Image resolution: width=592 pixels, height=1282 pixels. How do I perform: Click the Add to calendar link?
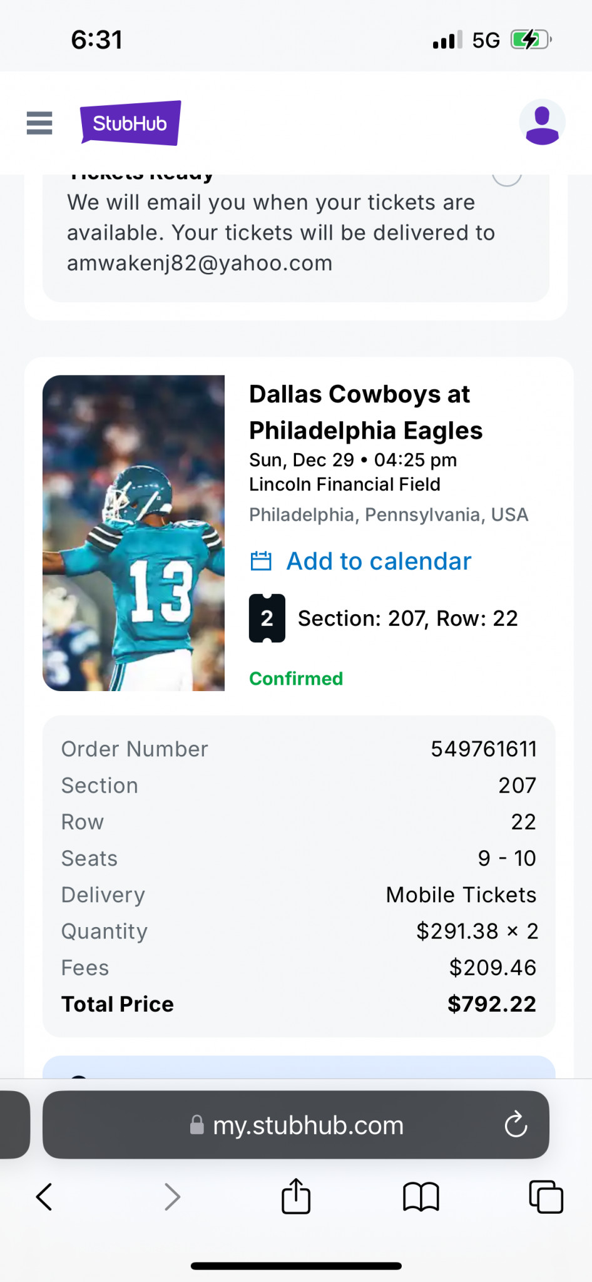coord(379,561)
